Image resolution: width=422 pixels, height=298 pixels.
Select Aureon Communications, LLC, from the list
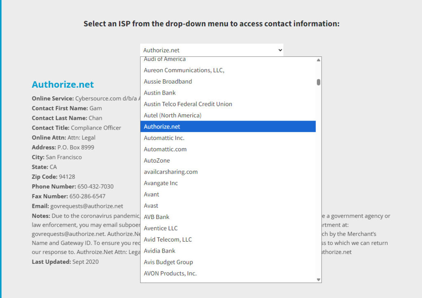click(184, 70)
